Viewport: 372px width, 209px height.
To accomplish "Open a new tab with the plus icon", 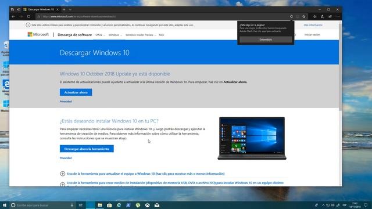I will pos(64,9).
